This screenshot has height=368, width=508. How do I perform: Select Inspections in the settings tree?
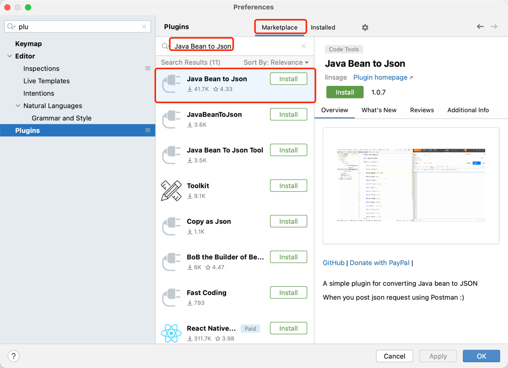[41, 69]
